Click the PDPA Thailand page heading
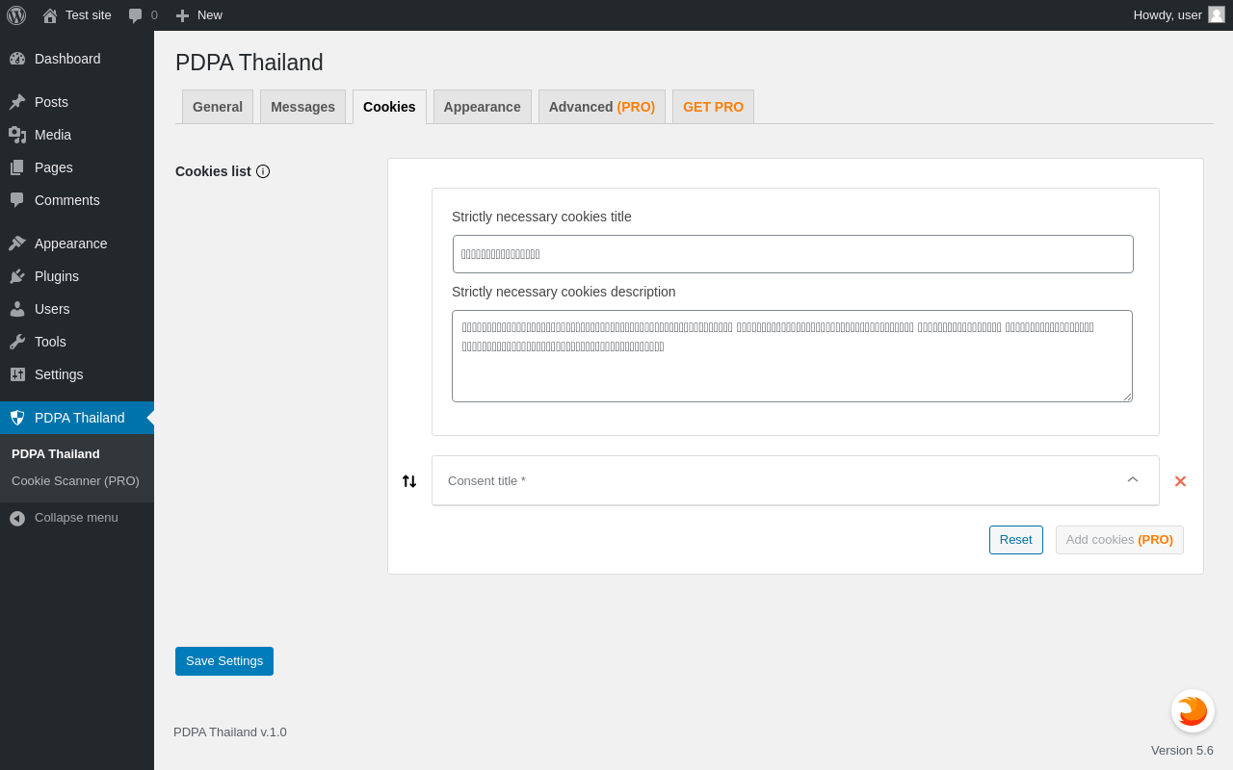 (x=249, y=63)
